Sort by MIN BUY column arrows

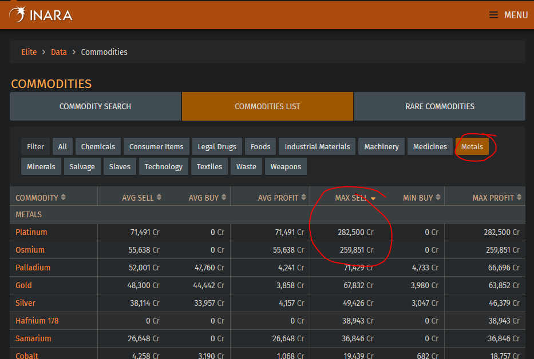438,197
